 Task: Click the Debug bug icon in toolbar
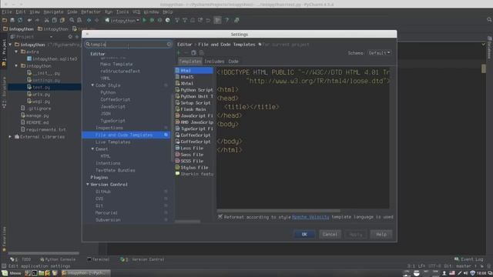click(152, 20)
